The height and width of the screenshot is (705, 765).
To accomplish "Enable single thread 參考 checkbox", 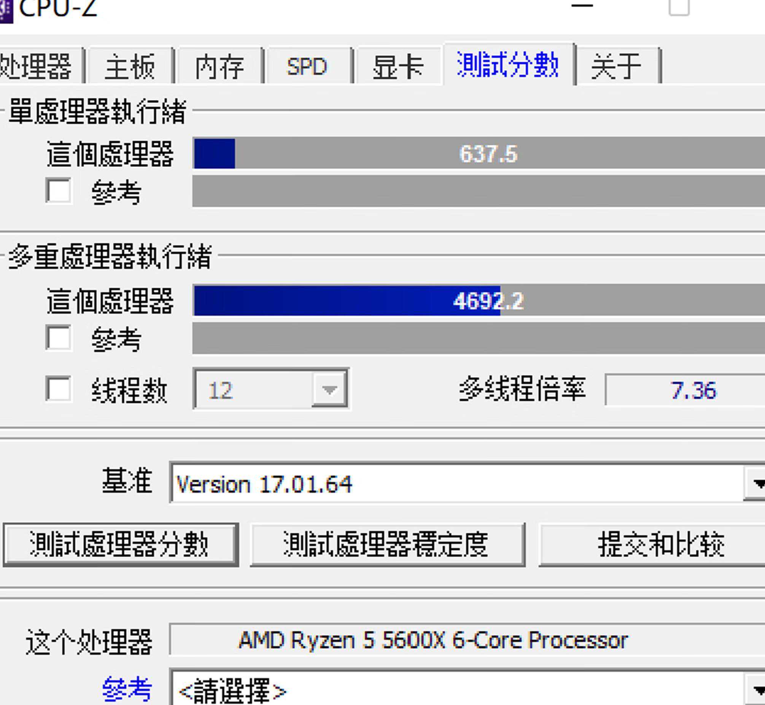I will point(58,190).
